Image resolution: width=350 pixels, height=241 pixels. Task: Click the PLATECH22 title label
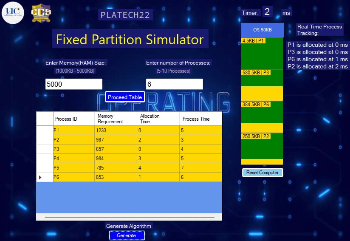125,15
